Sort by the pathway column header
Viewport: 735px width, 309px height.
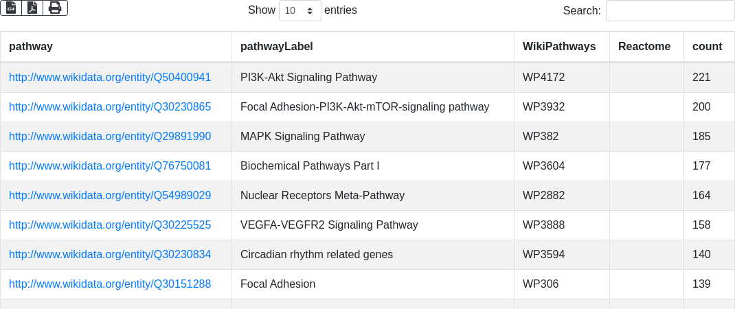(x=116, y=47)
